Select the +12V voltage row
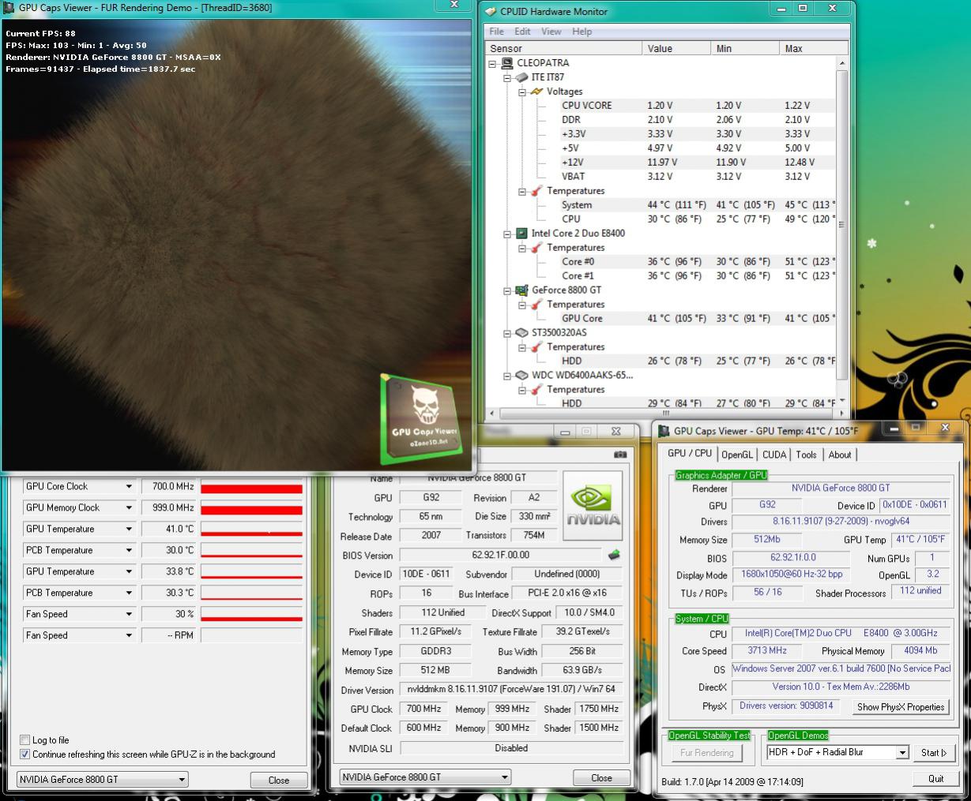This screenshot has width=971, height=801. (698, 163)
